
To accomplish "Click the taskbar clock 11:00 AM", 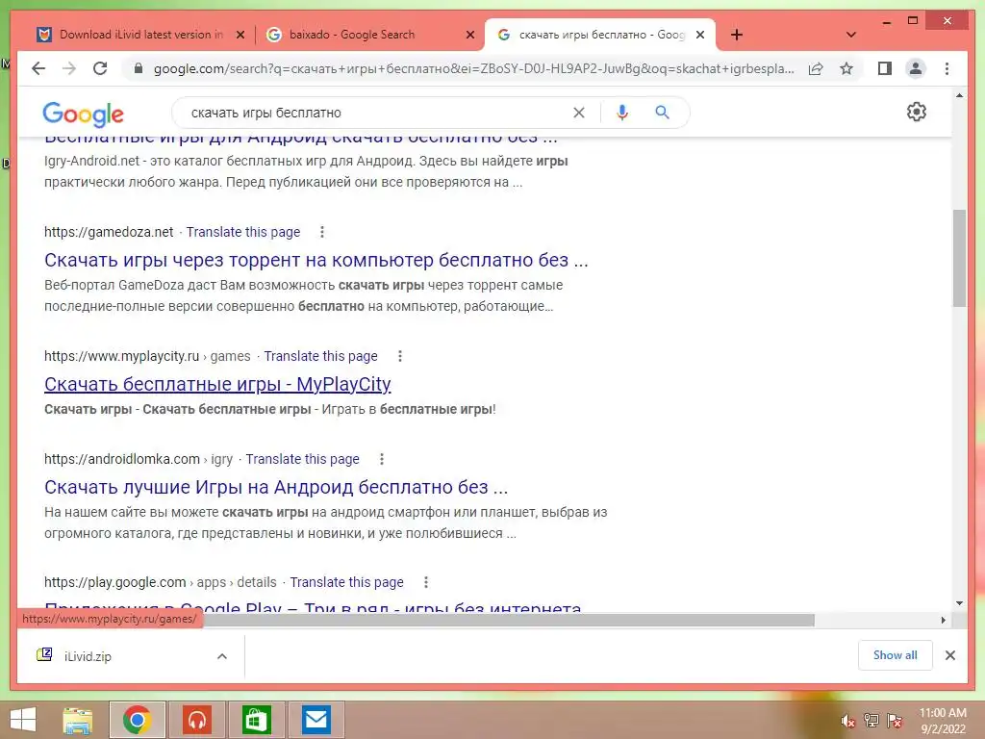I will click(x=943, y=713).
